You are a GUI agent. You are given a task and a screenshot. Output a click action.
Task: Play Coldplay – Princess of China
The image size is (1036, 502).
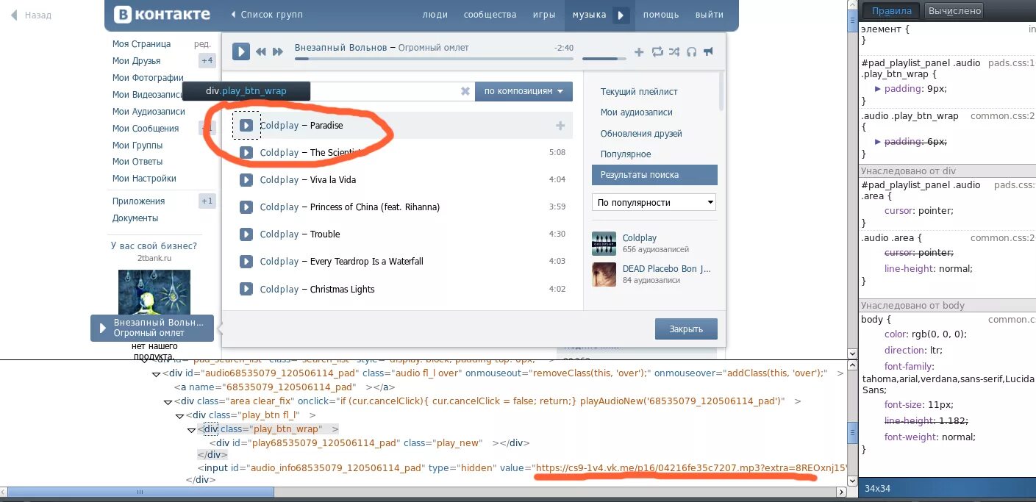246,207
